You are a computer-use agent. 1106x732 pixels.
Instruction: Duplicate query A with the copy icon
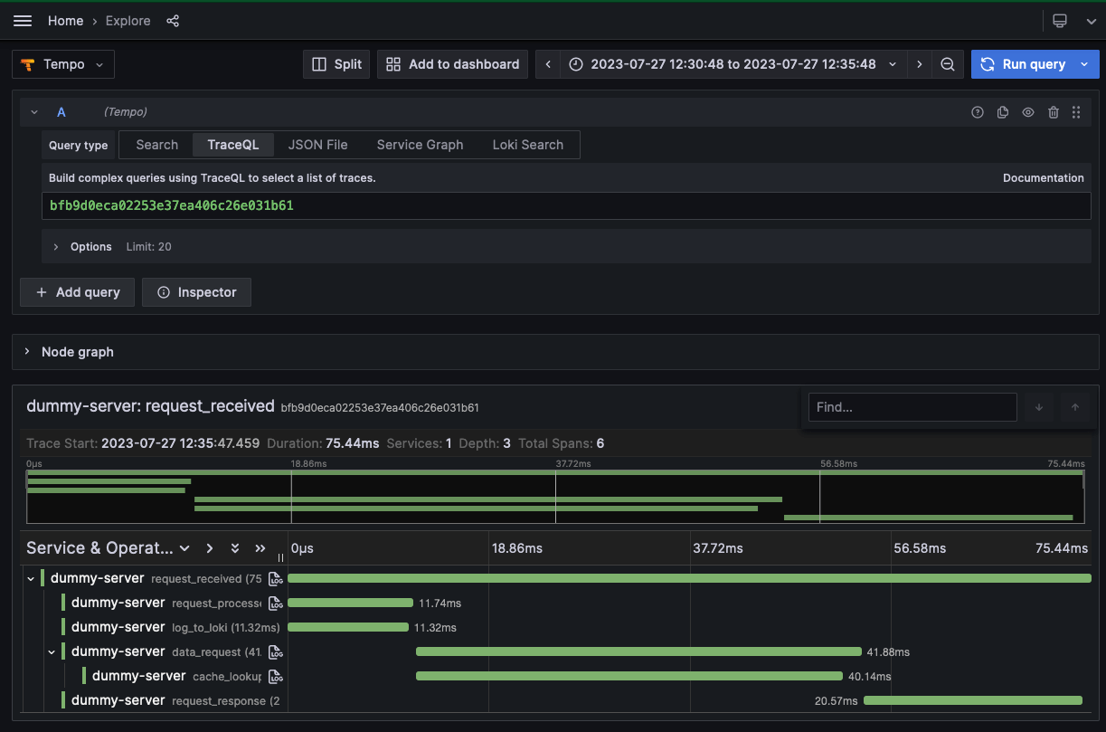point(1003,112)
